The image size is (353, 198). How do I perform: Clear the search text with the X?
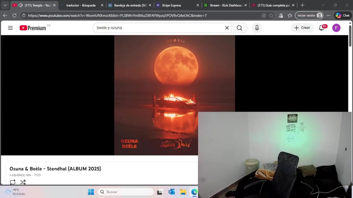227,28
